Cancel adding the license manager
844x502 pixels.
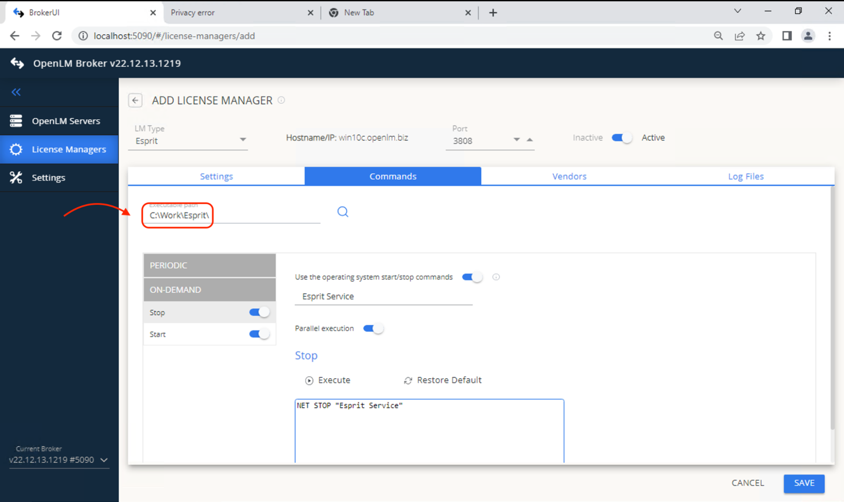coord(747,483)
